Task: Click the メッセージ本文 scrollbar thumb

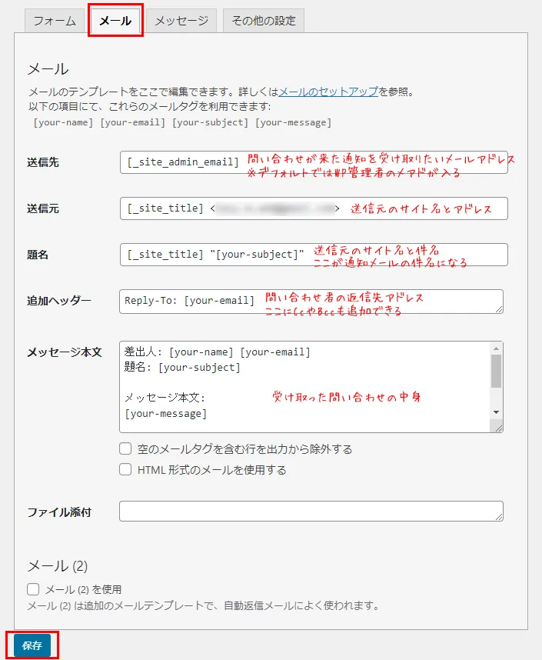Action: pyautogui.click(x=497, y=371)
